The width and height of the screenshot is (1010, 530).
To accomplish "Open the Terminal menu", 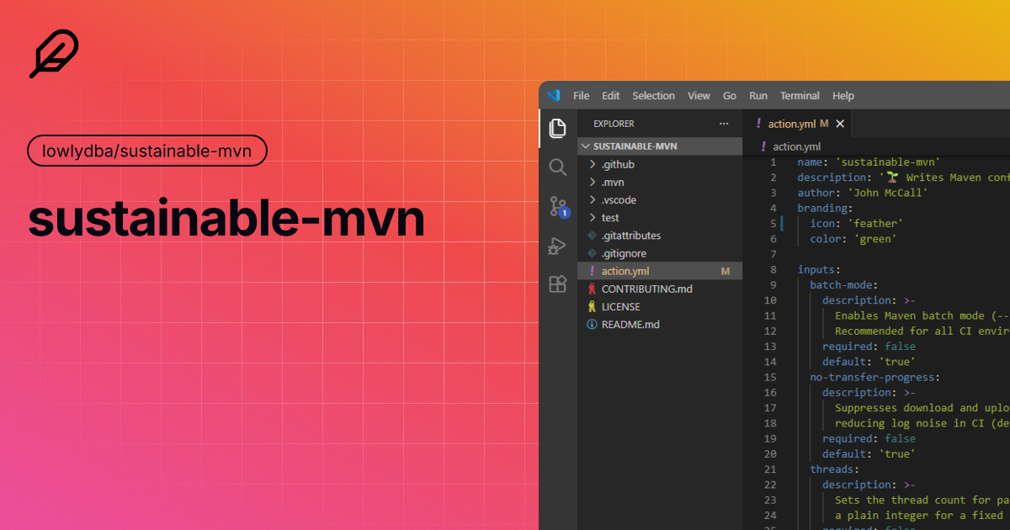I will pos(800,96).
